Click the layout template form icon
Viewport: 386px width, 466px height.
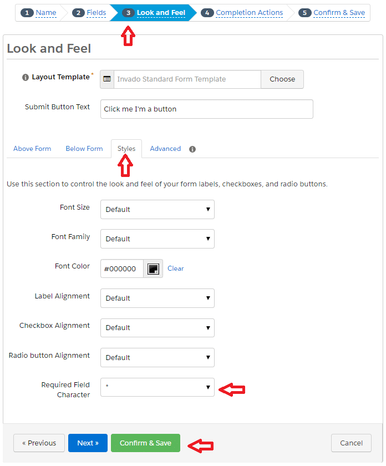click(107, 79)
